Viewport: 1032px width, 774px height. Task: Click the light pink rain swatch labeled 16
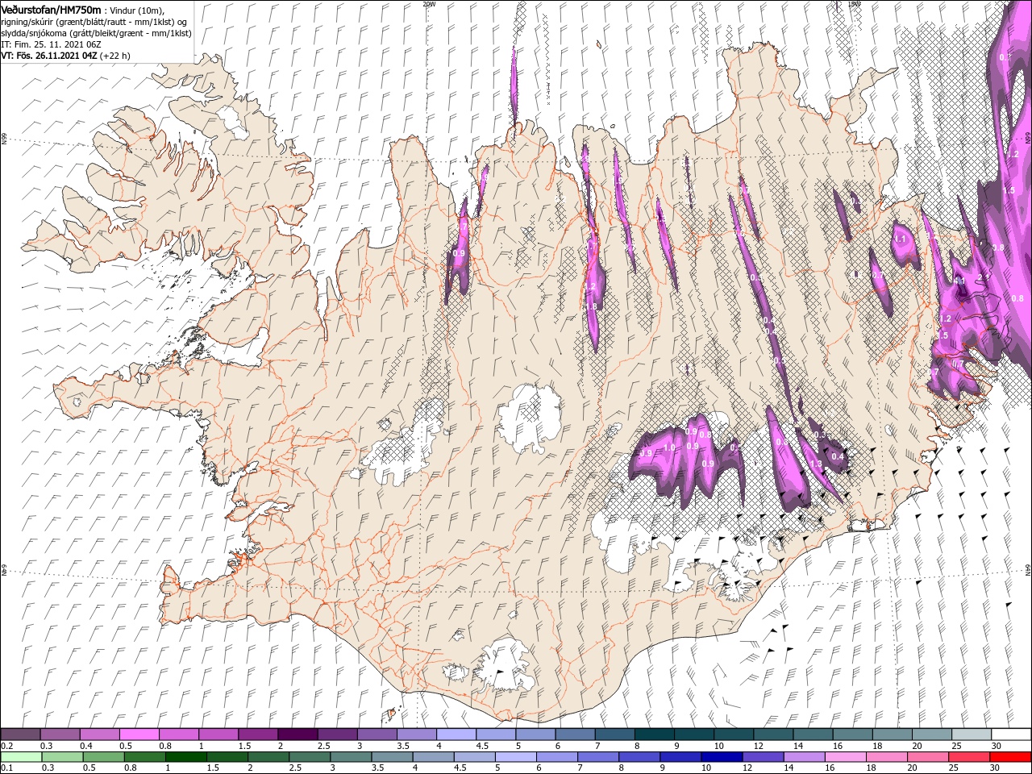click(x=847, y=757)
